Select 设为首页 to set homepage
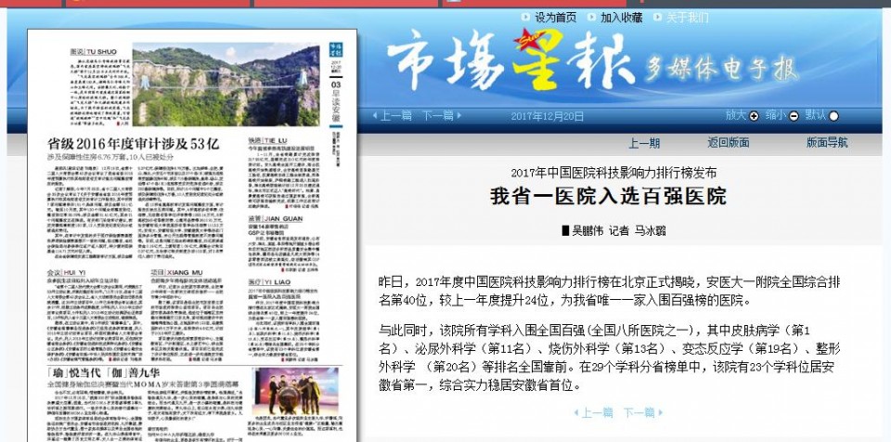The height and width of the screenshot is (442, 891). (x=555, y=18)
